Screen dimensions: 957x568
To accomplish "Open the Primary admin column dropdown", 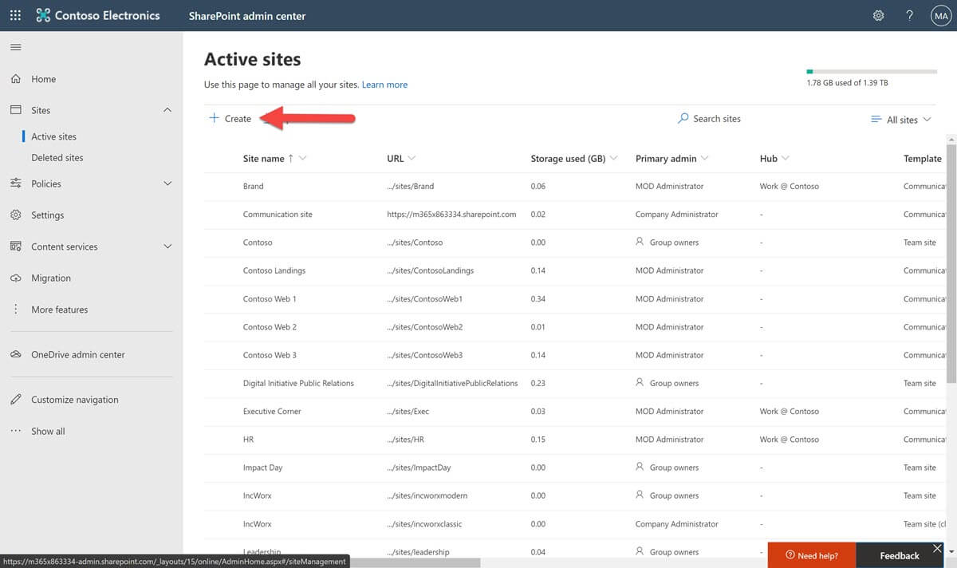I will [705, 159].
